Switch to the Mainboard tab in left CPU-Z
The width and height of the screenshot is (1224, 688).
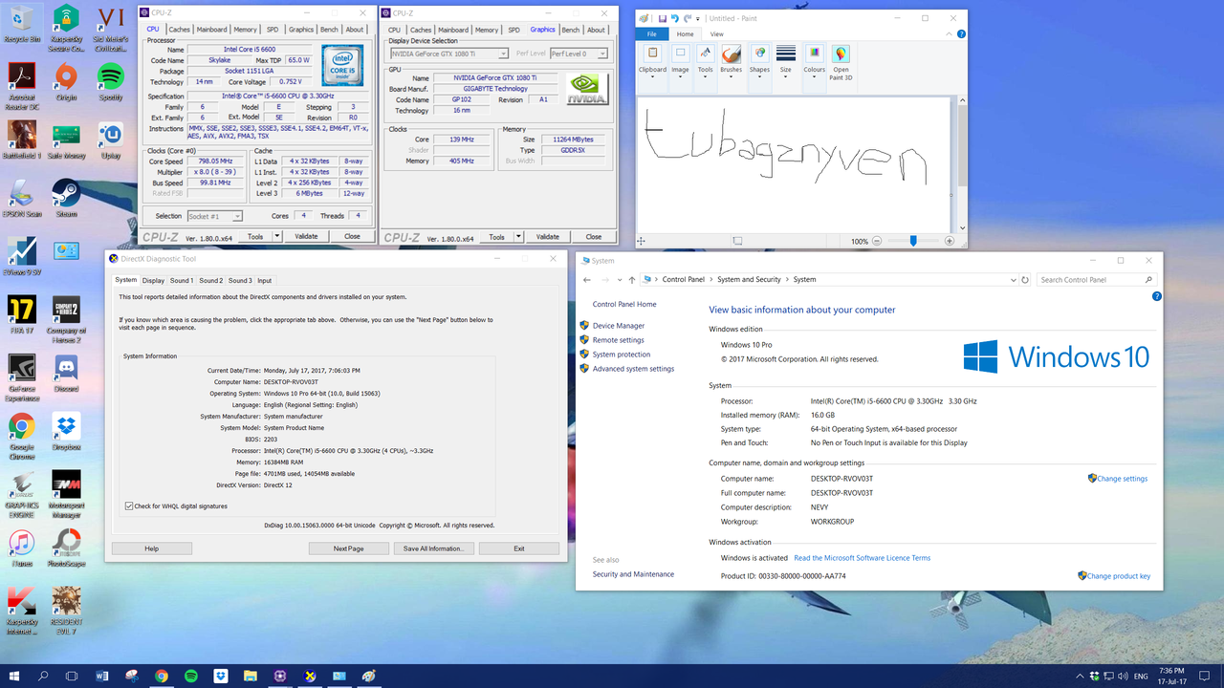click(212, 30)
